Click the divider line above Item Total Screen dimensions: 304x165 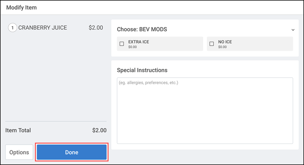tap(56, 121)
